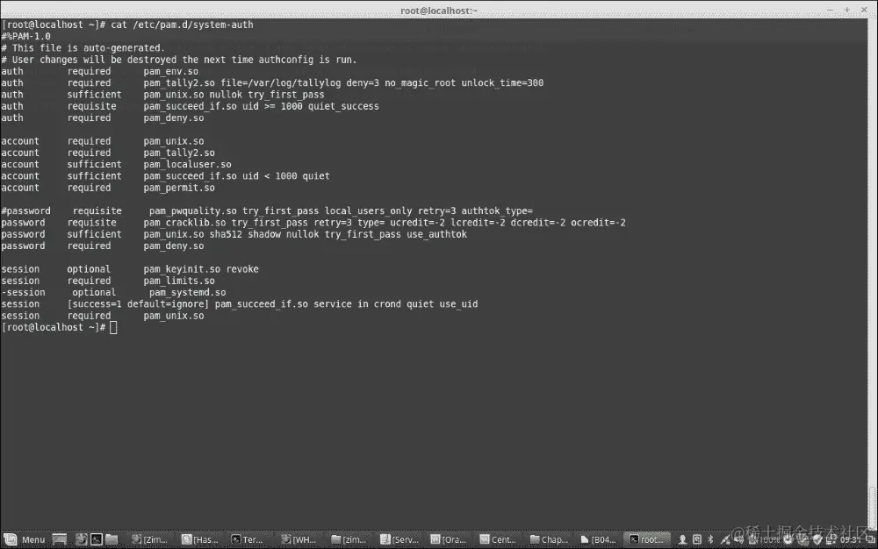
Task: Minimize the root@localhost terminal window
Action: (x=830, y=10)
